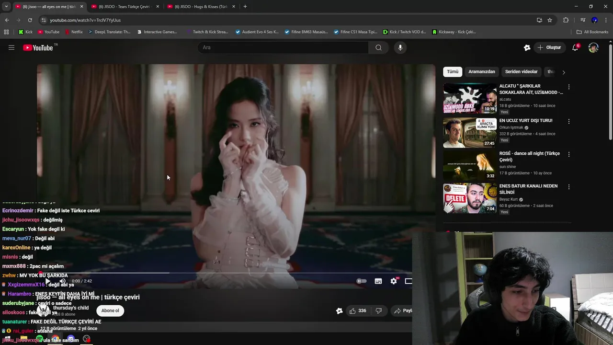Open the account avatar menu

(593, 47)
